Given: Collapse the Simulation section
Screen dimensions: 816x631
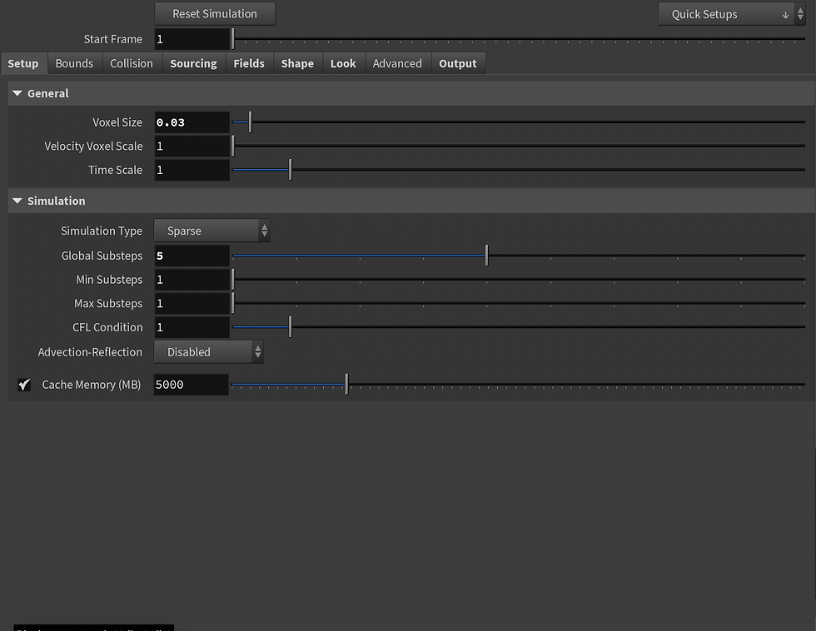Looking at the screenshot, I should pyautogui.click(x=17, y=201).
